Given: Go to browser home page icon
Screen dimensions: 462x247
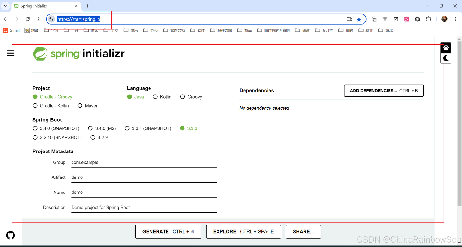Looking at the screenshot, I should [x=38, y=19].
